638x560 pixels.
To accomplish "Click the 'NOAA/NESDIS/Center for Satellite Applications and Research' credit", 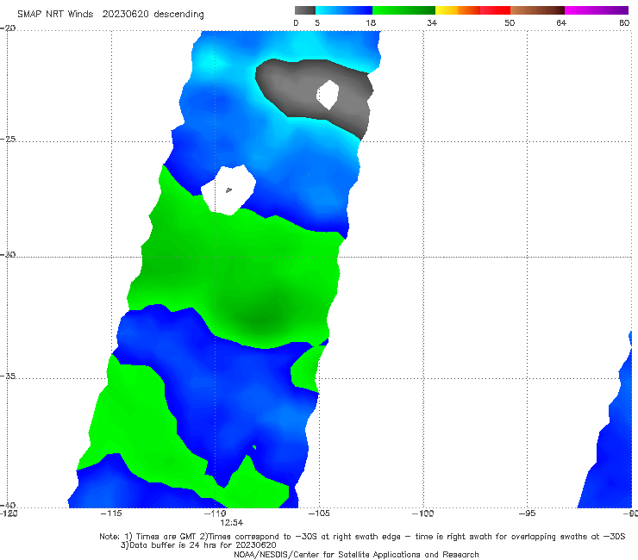I will tap(356, 554).
